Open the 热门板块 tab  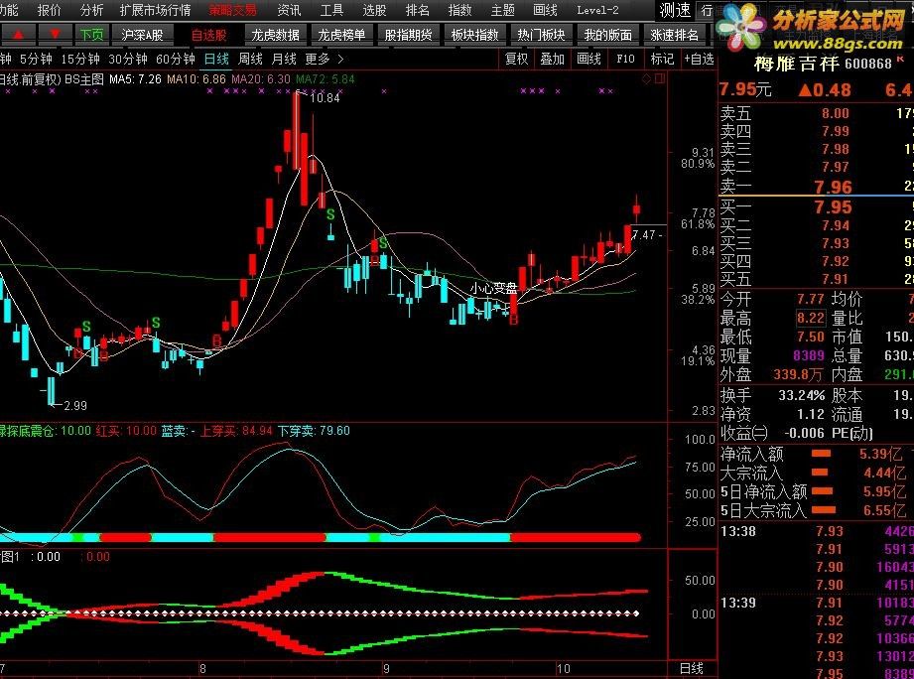pyautogui.click(x=542, y=35)
